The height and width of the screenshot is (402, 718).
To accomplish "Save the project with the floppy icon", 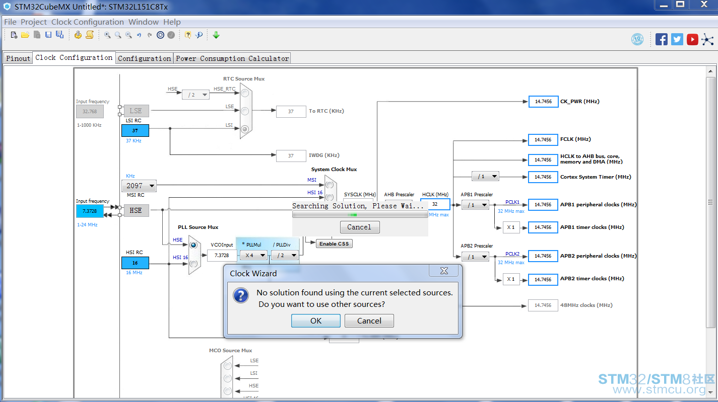I will pos(48,35).
